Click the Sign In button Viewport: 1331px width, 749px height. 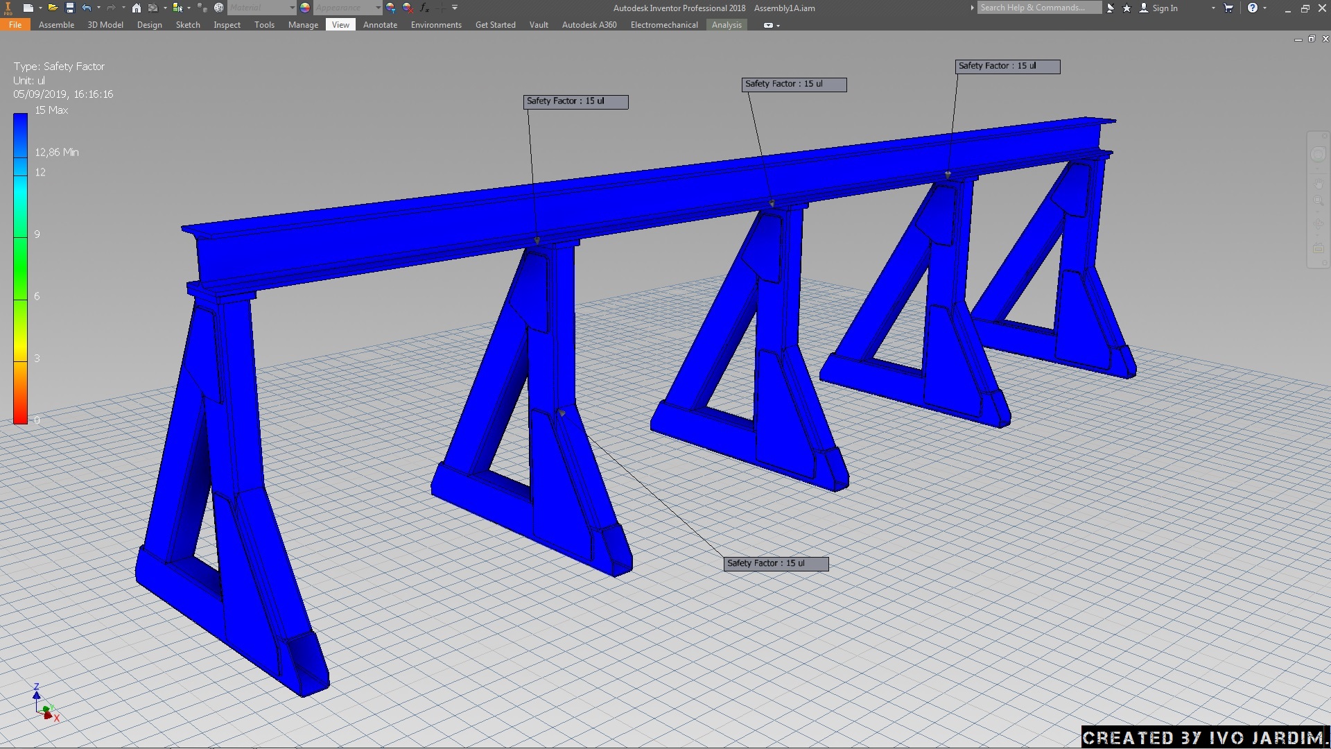click(1165, 8)
